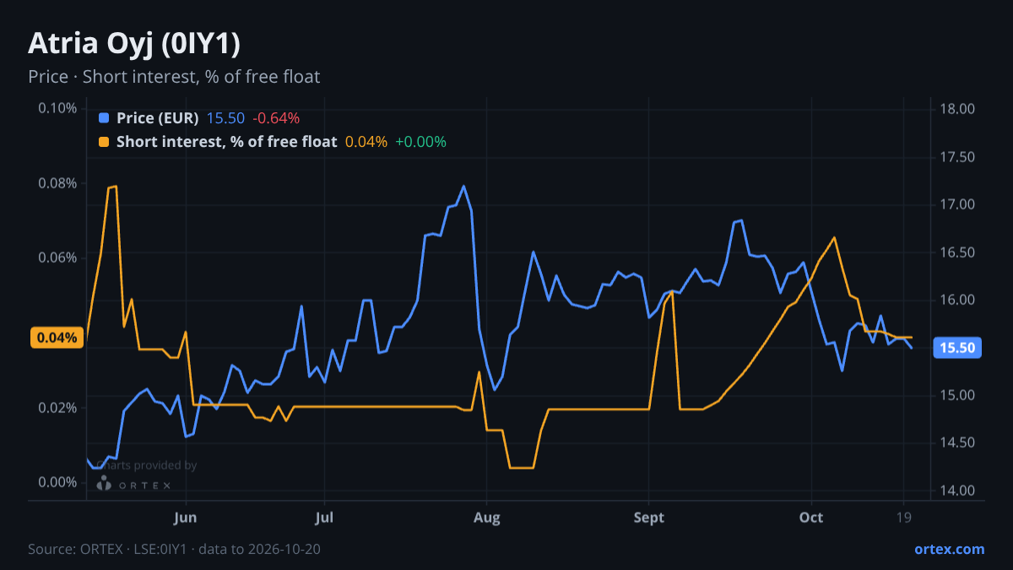1013x570 pixels.
Task: Click the blue Price legend color swatch
Action: [104, 118]
